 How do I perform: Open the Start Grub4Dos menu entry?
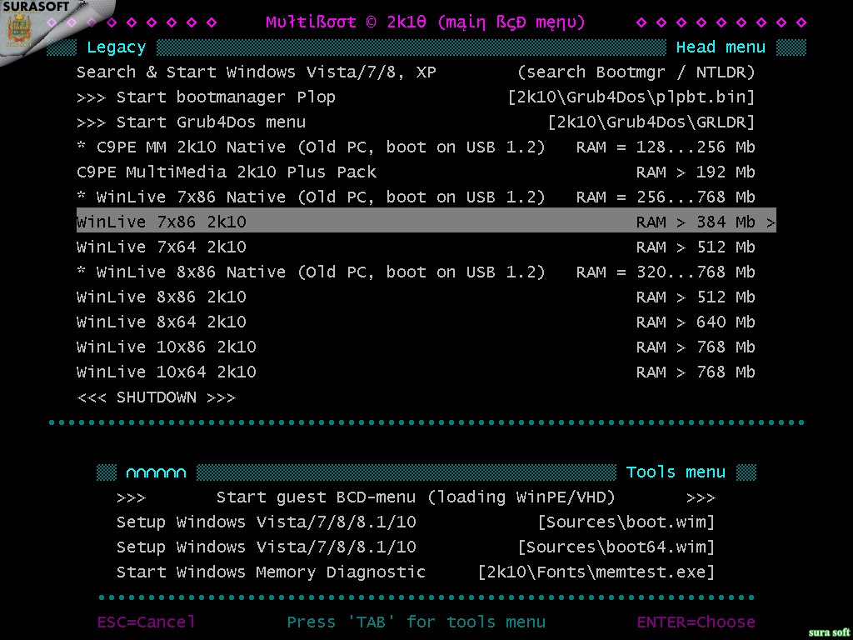pos(416,122)
